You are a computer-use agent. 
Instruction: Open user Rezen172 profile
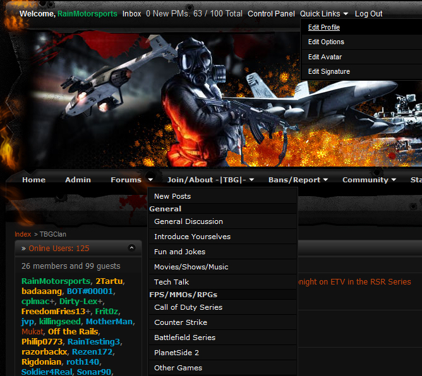click(x=92, y=351)
